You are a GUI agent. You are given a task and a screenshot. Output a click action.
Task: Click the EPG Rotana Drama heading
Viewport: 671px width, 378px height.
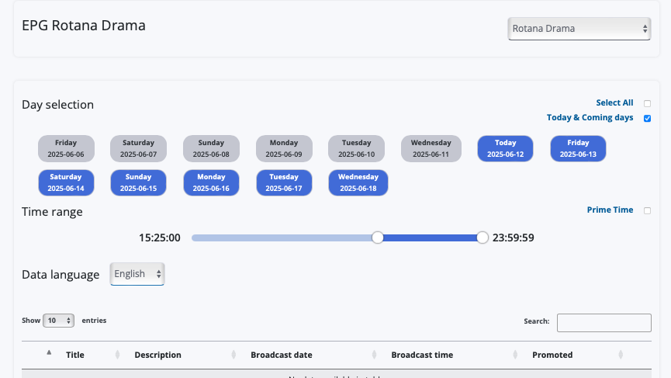(84, 26)
